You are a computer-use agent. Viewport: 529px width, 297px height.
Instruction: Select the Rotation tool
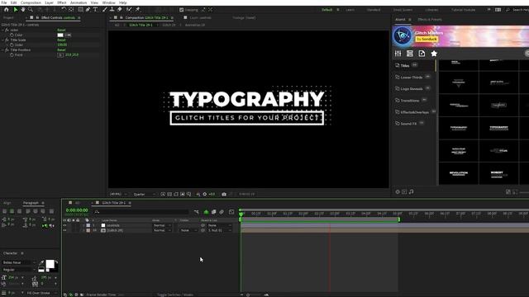pyautogui.click(x=64, y=10)
